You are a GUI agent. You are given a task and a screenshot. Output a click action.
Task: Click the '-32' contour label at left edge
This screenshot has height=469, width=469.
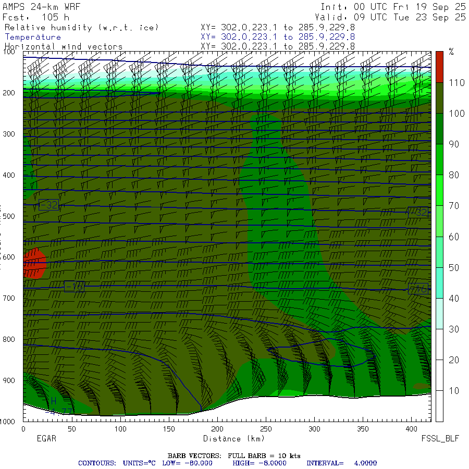(49, 205)
